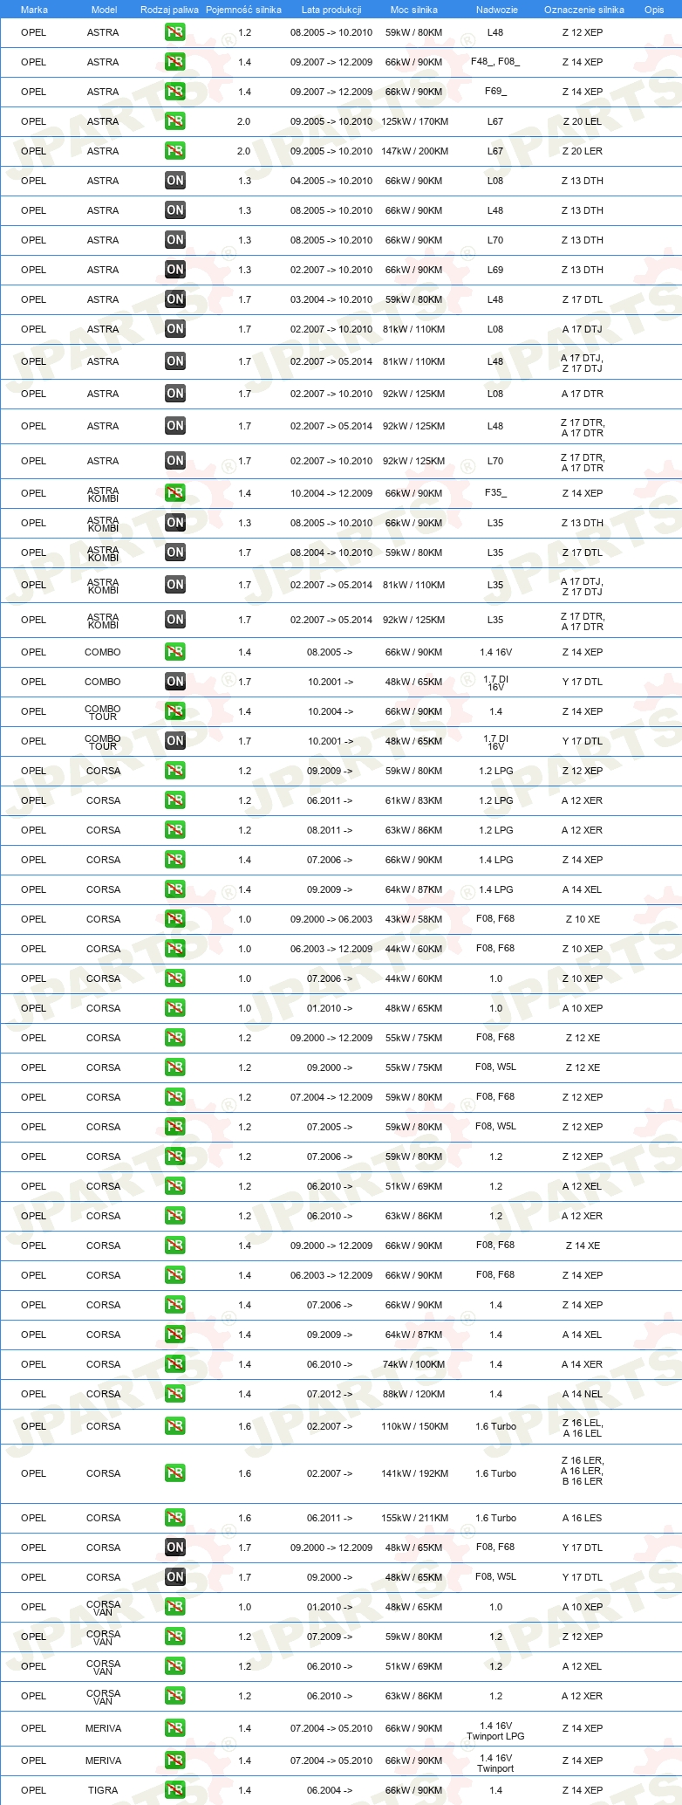Click petrol icon in Corsa Z 10 XE row

click(x=174, y=919)
